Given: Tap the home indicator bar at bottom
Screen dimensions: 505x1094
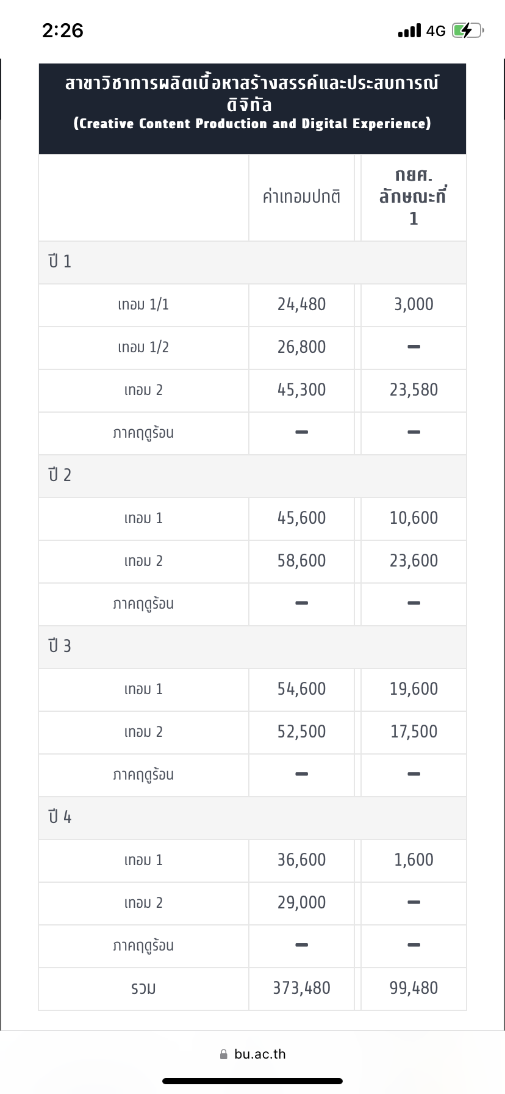Looking at the screenshot, I should (x=253, y=1081).
